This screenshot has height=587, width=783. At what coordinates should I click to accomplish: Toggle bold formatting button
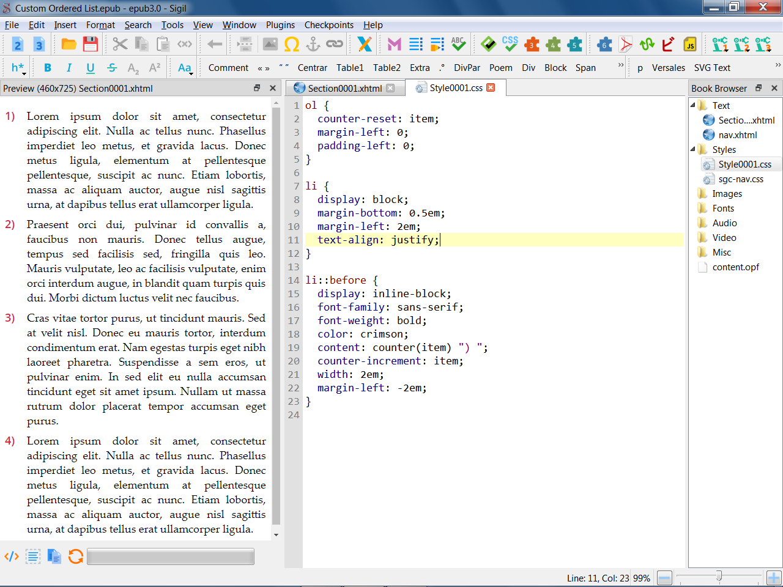[x=48, y=68]
